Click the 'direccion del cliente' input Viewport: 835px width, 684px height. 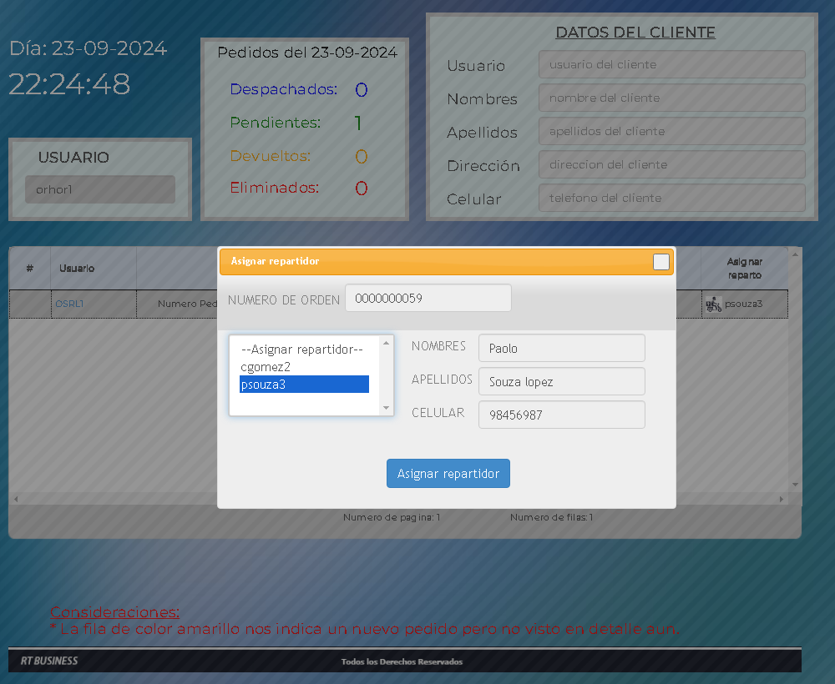click(671, 164)
